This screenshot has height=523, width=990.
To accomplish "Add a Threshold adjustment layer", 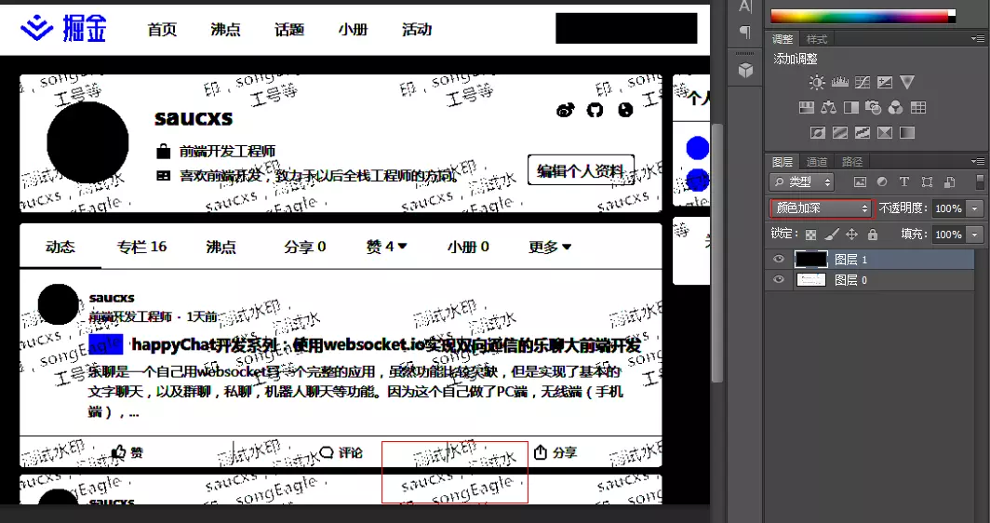I will [863, 133].
